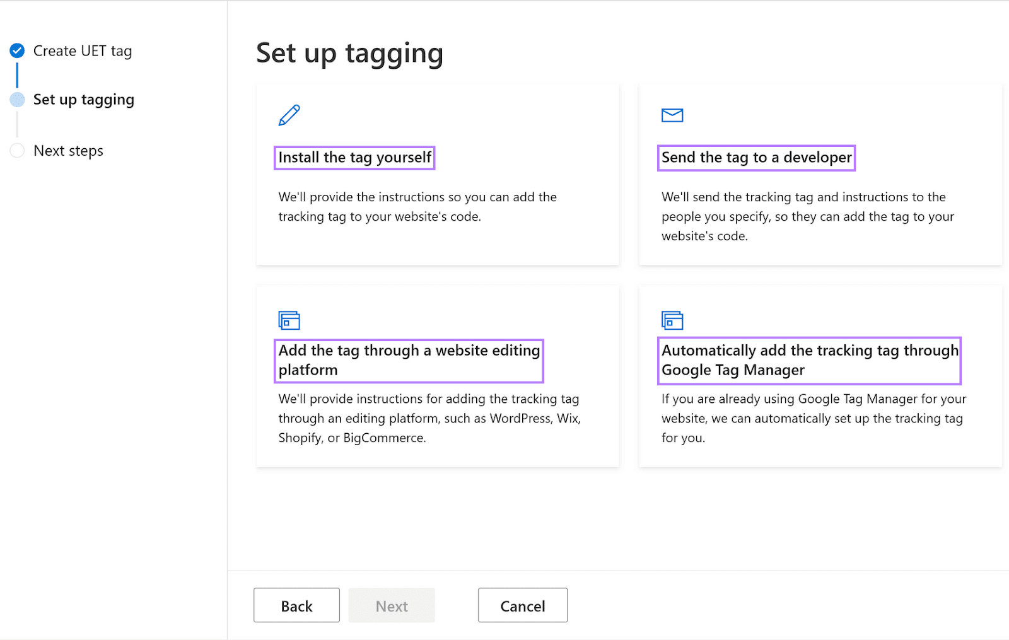This screenshot has height=640, width=1009.
Task: Select Automatically add tag through Google Tag Manager
Action: [x=810, y=360]
